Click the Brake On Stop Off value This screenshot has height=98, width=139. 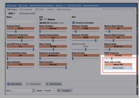86,55
